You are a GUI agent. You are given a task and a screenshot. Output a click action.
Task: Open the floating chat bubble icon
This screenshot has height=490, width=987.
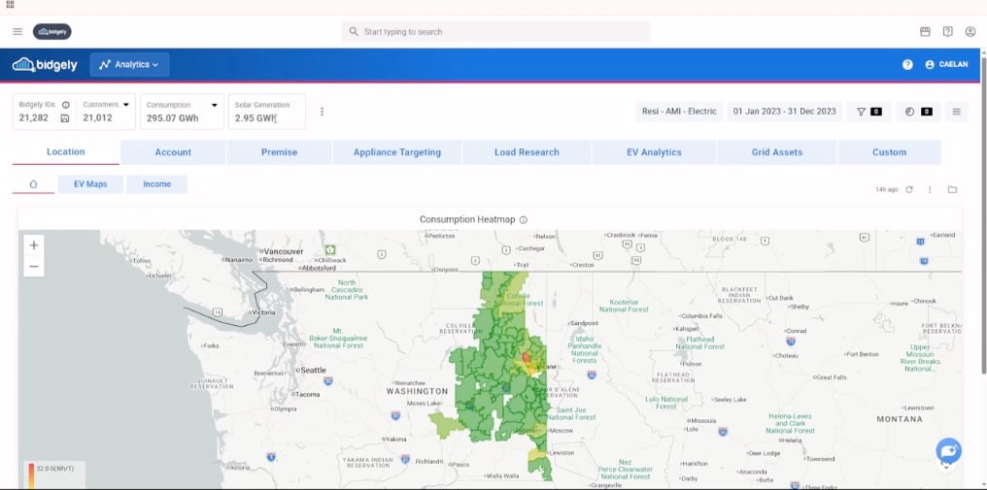[x=948, y=450]
